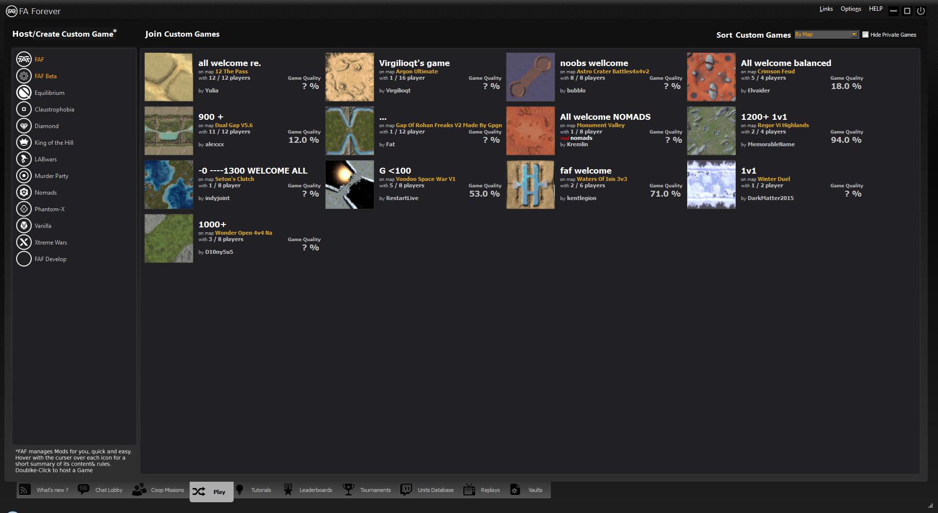The image size is (938, 513).
Task: Select the Xtreme Wars X icon
Action: (x=24, y=242)
